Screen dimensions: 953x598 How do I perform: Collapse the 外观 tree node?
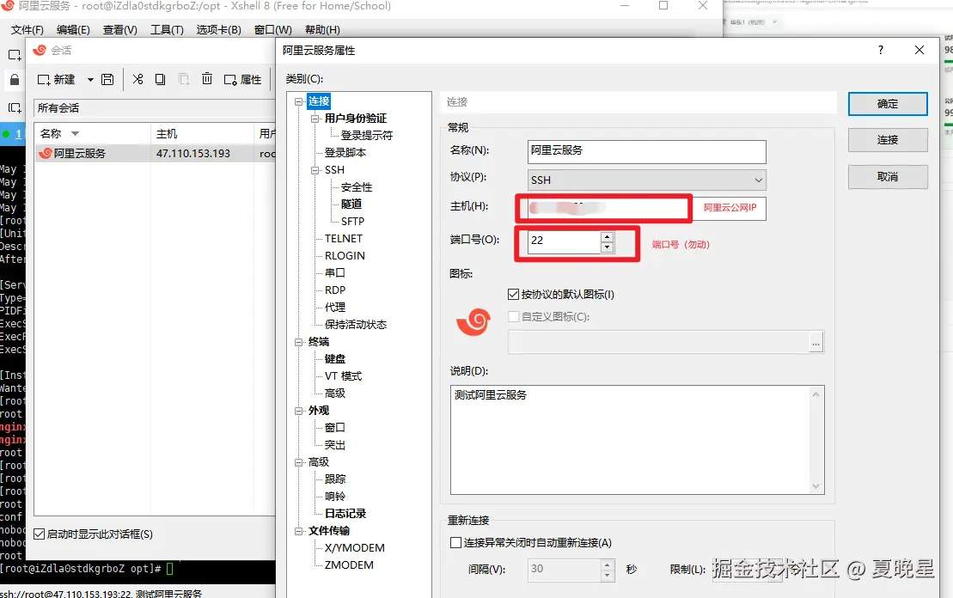coord(298,411)
